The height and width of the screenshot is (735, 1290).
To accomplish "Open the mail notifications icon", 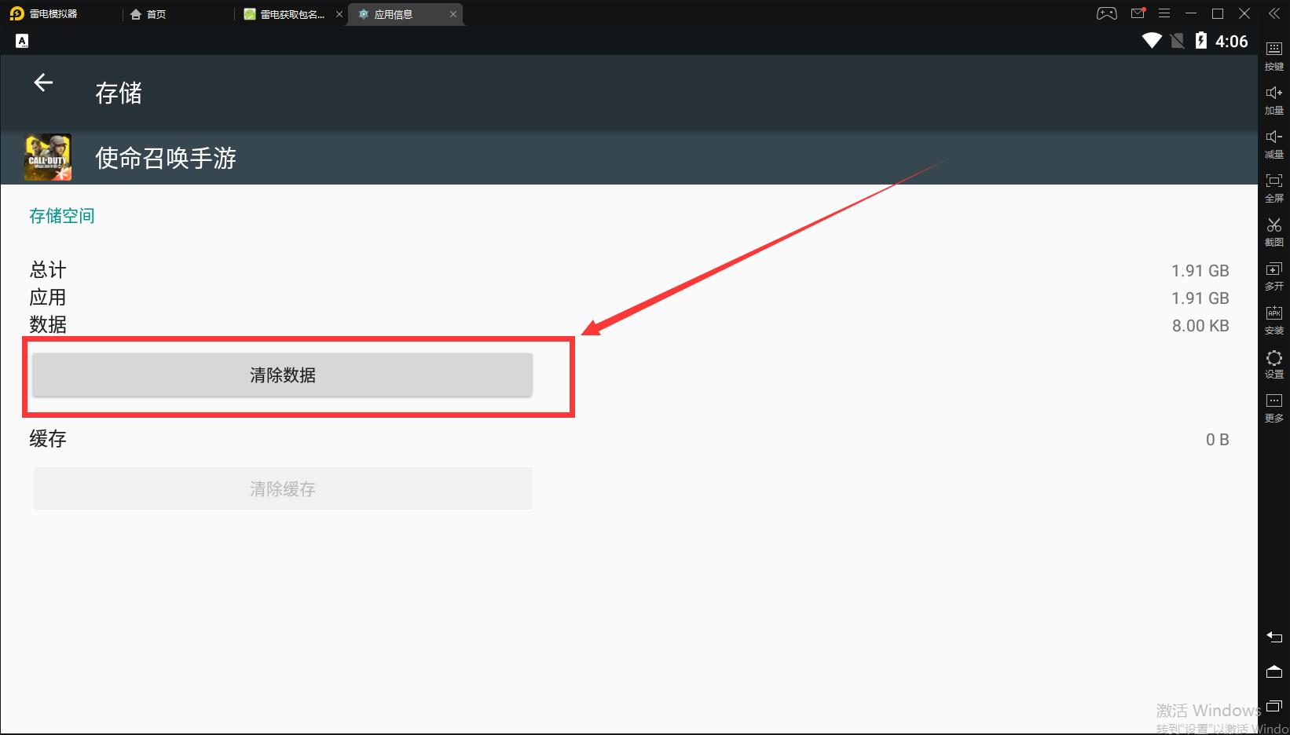I will click(1138, 13).
